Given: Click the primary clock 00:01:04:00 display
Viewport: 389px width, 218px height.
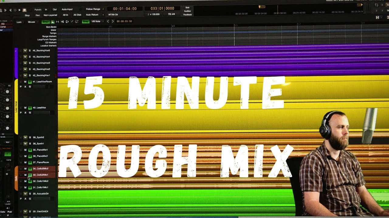Looking at the screenshot, I should [125, 9].
